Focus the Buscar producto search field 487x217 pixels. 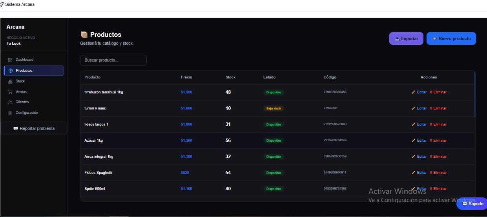pyautogui.click(x=113, y=60)
